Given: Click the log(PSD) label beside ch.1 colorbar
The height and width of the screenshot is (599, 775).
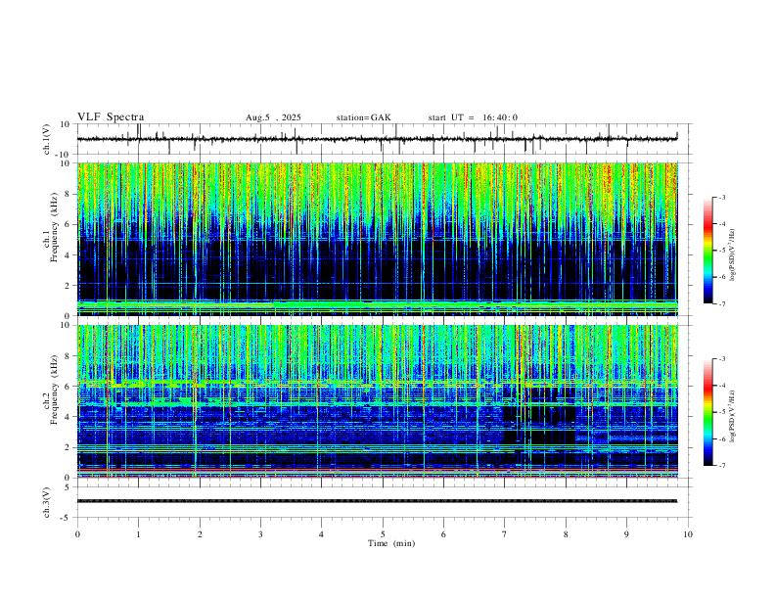Looking at the screenshot, I should pyautogui.click(x=733, y=255).
